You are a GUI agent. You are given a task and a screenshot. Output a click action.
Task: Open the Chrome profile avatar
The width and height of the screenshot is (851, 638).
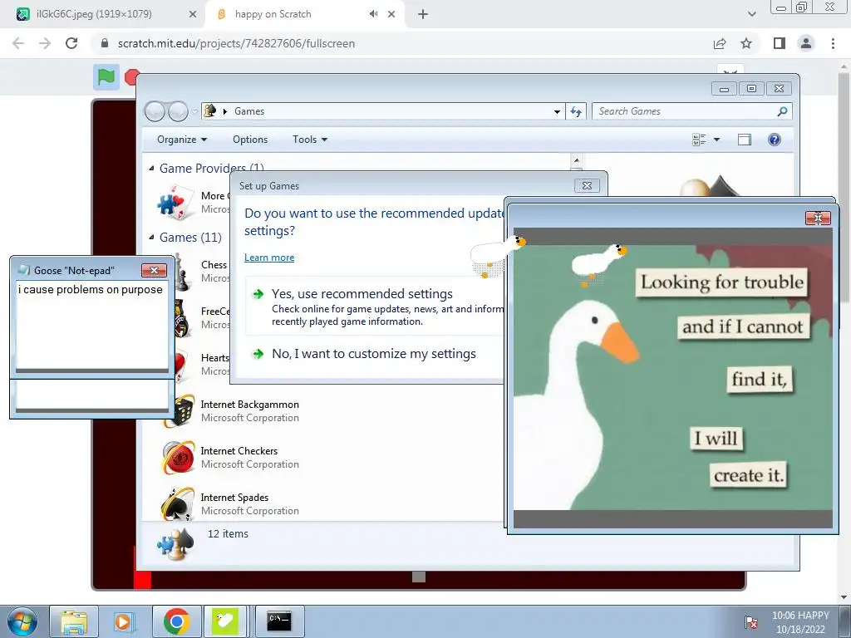pyautogui.click(x=806, y=43)
